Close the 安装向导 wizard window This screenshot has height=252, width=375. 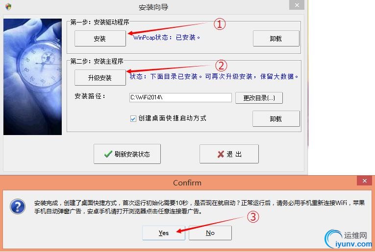(297, 5)
